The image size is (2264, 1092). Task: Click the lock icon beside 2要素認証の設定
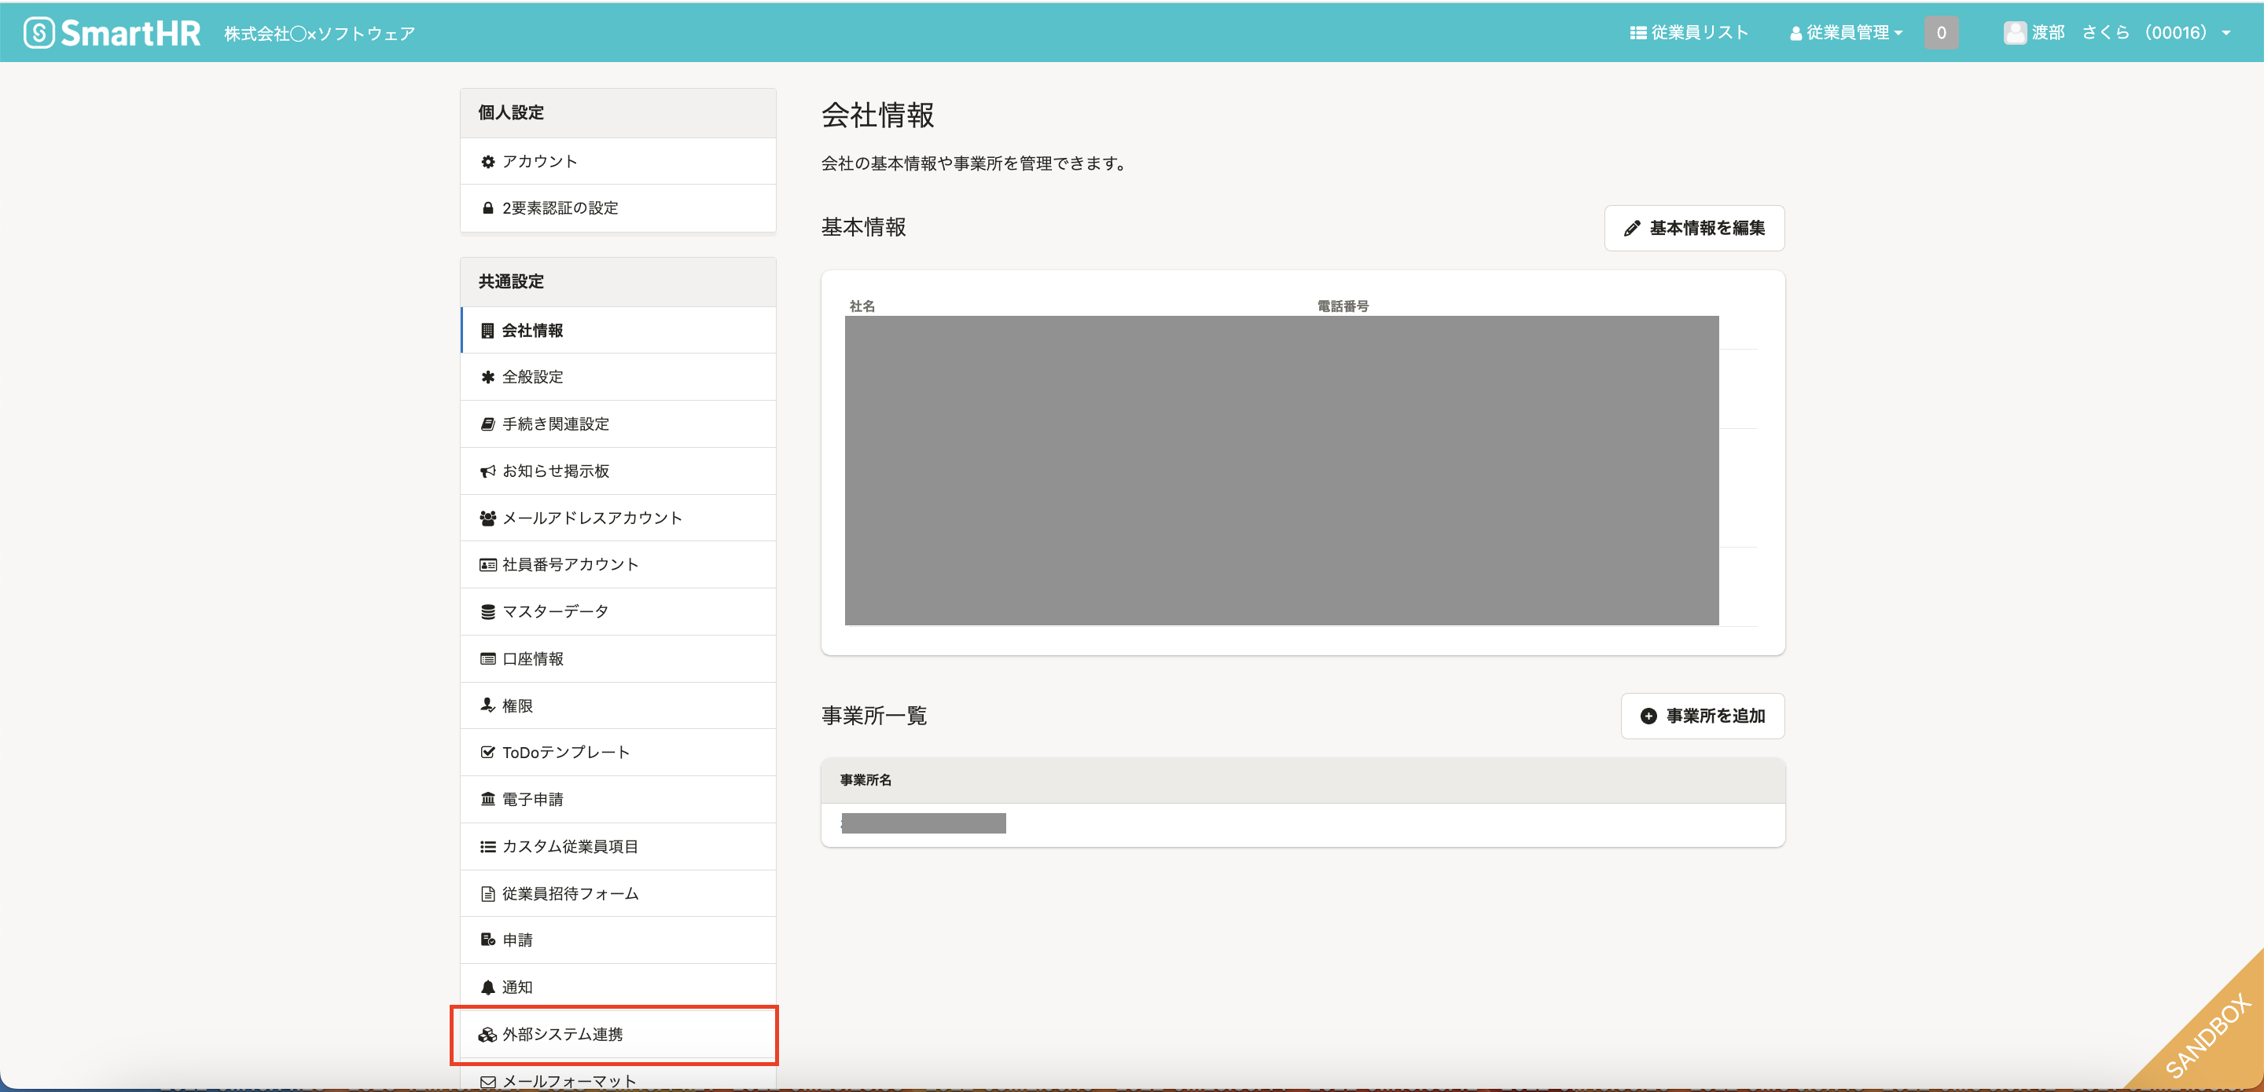click(x=487, y=208)
